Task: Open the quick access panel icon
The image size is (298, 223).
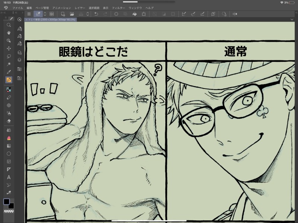Action: coord(19,19)
